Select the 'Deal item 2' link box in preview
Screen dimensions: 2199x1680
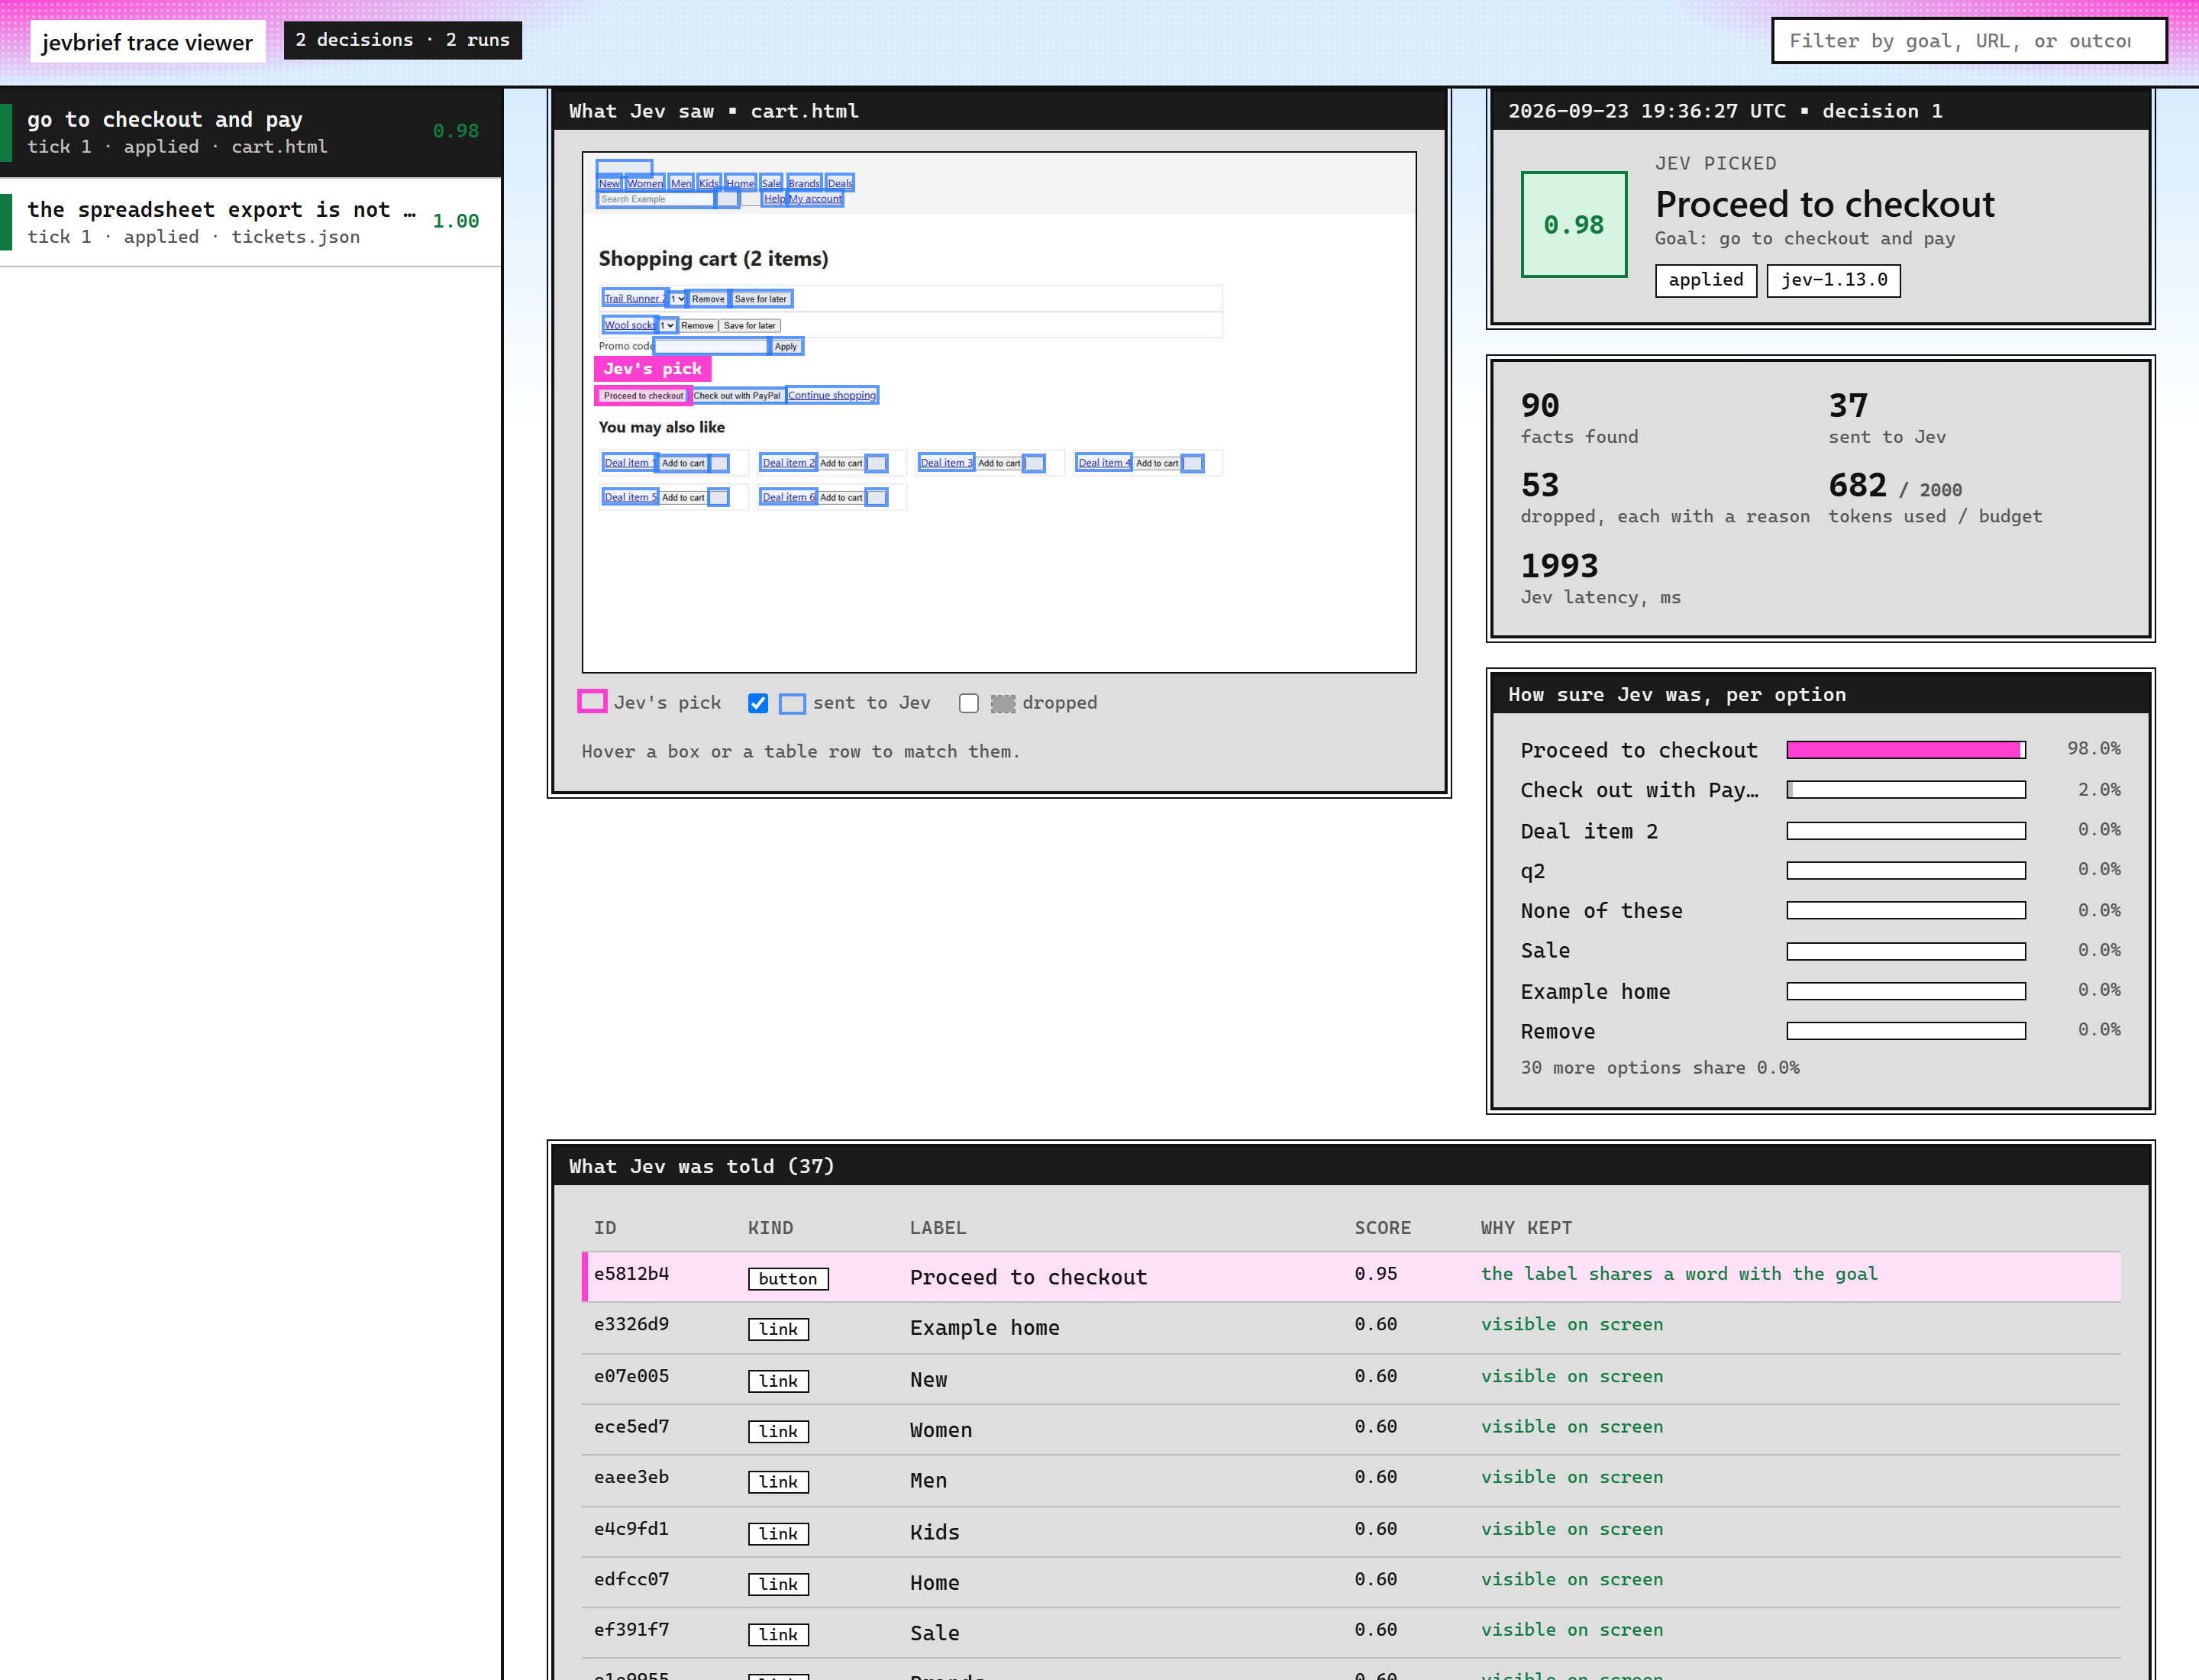point(789,463)
